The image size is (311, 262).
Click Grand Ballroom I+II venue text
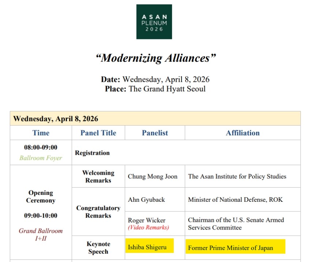tap(41, 234)
